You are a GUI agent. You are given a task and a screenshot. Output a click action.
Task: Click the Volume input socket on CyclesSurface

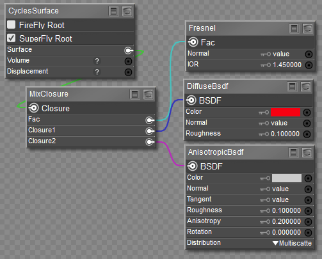[x=128, y=61]
